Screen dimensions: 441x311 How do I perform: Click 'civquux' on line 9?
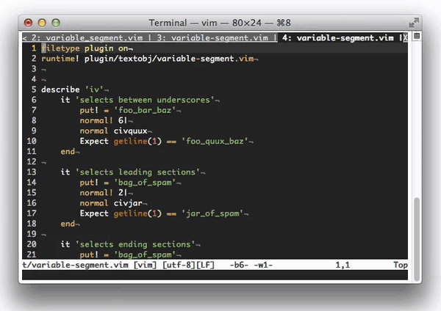131,131
